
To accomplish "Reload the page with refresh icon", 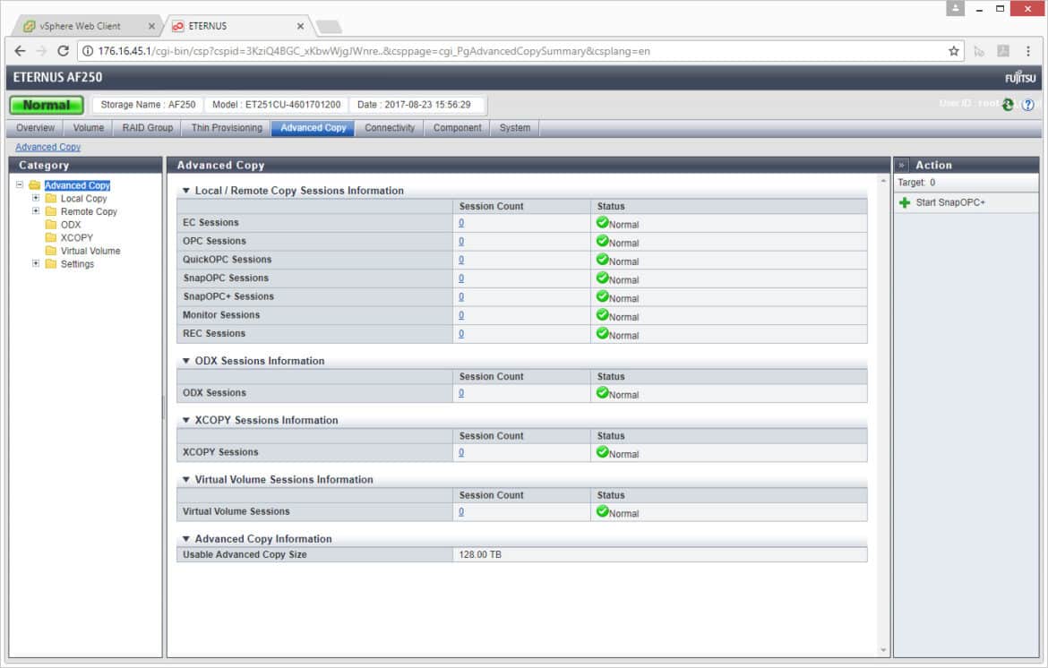I will tap(63, 51).
